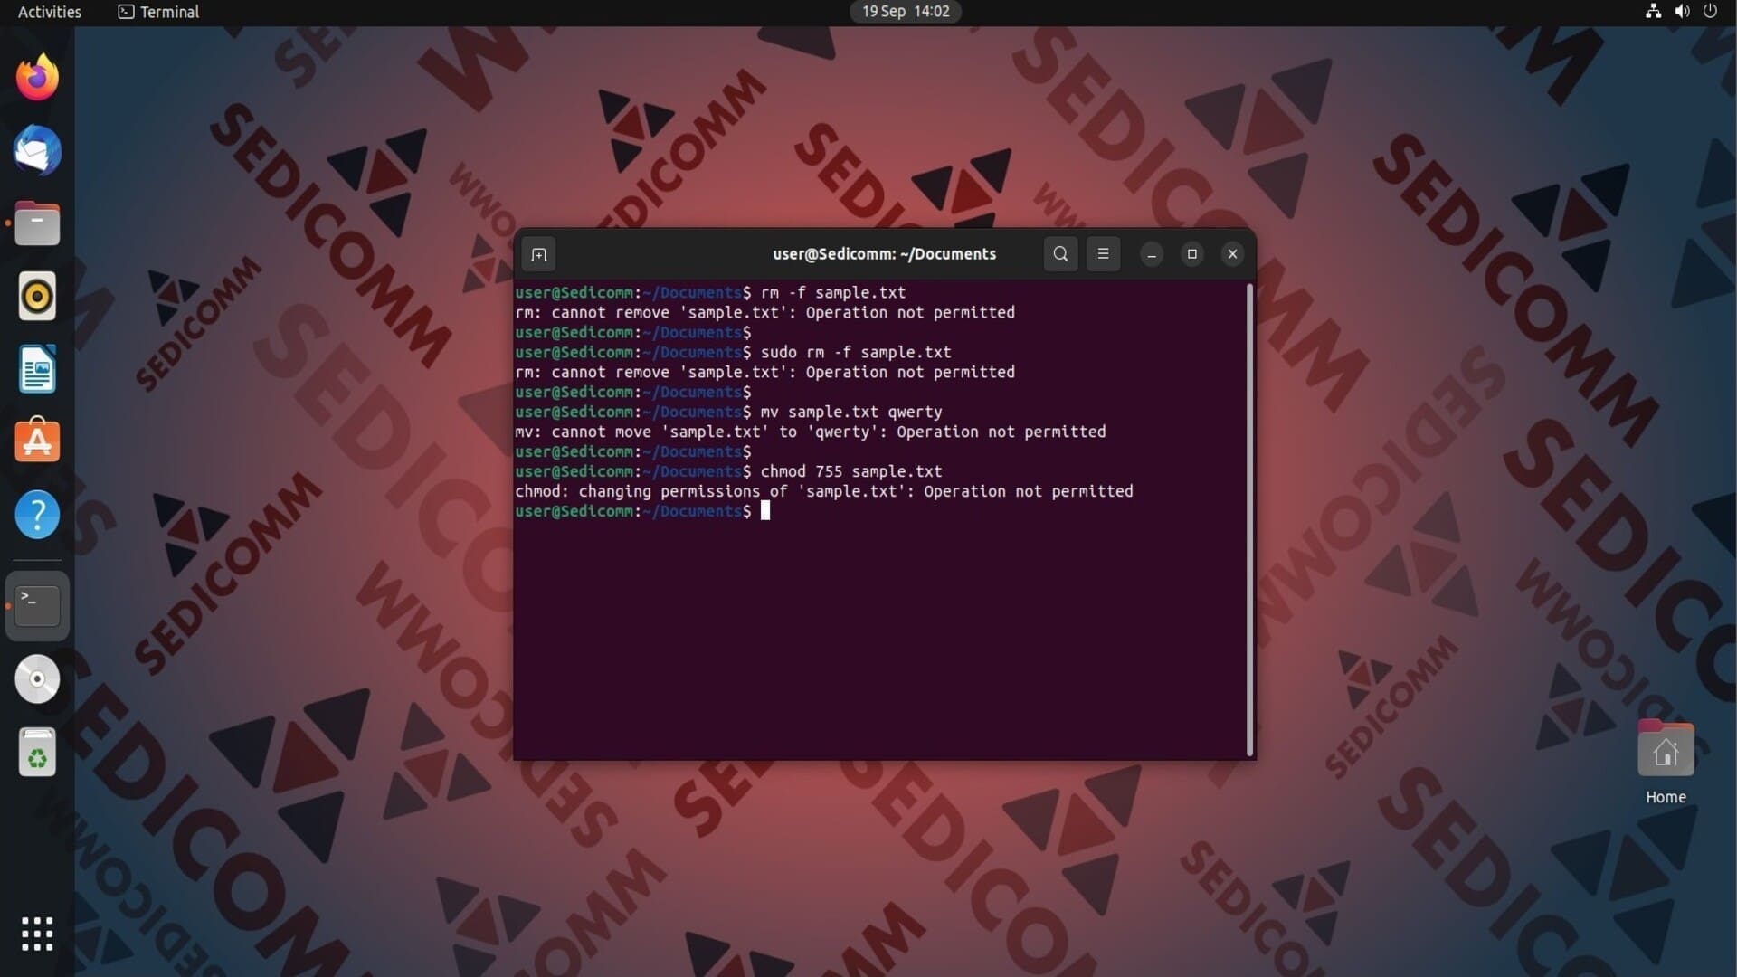Open the Help question mark icon
Viewport: 1737px width, 977px height.
[37, 515]
